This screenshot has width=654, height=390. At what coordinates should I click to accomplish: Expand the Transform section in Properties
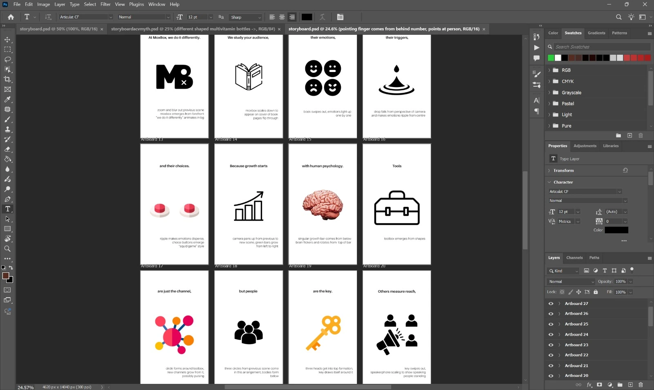(x=549, y=170)
